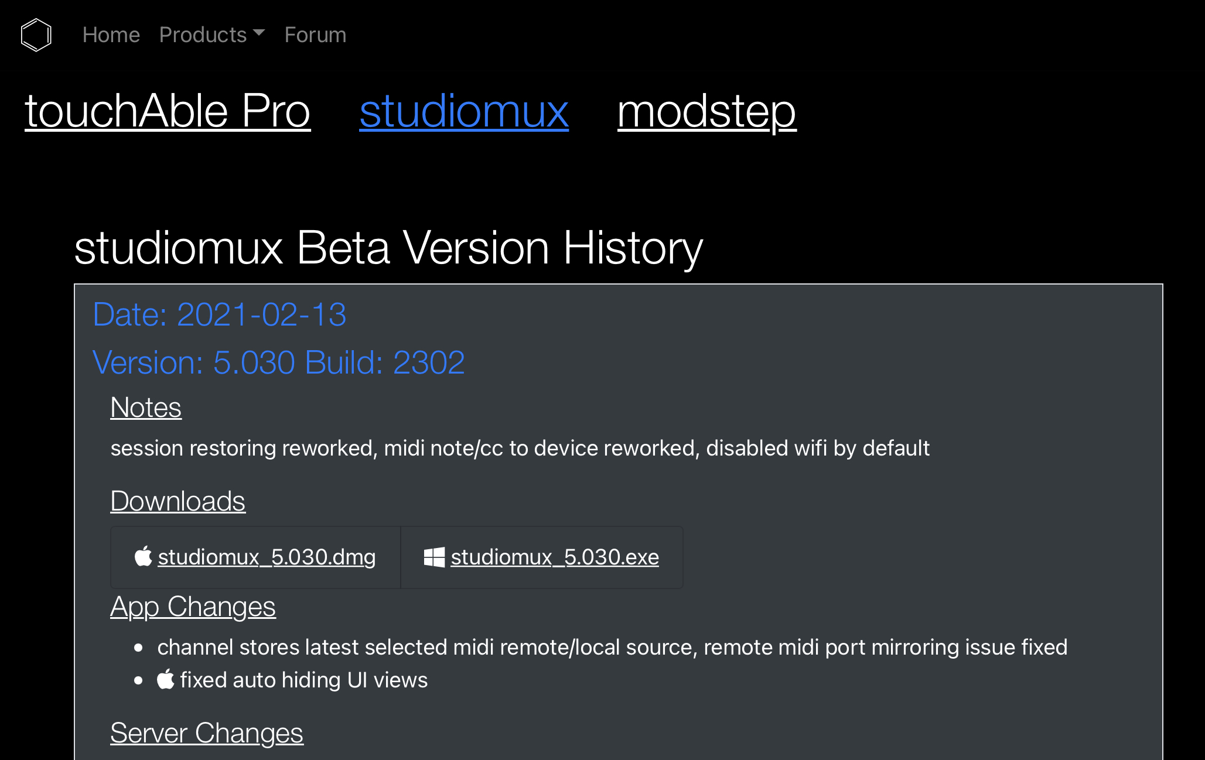
Task: Click the App Changes heading
Action: (193, 607)
